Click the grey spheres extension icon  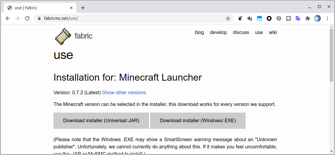pos(250,19)
